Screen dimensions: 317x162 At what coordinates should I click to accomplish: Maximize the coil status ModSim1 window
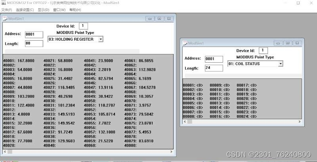[288, 43]
